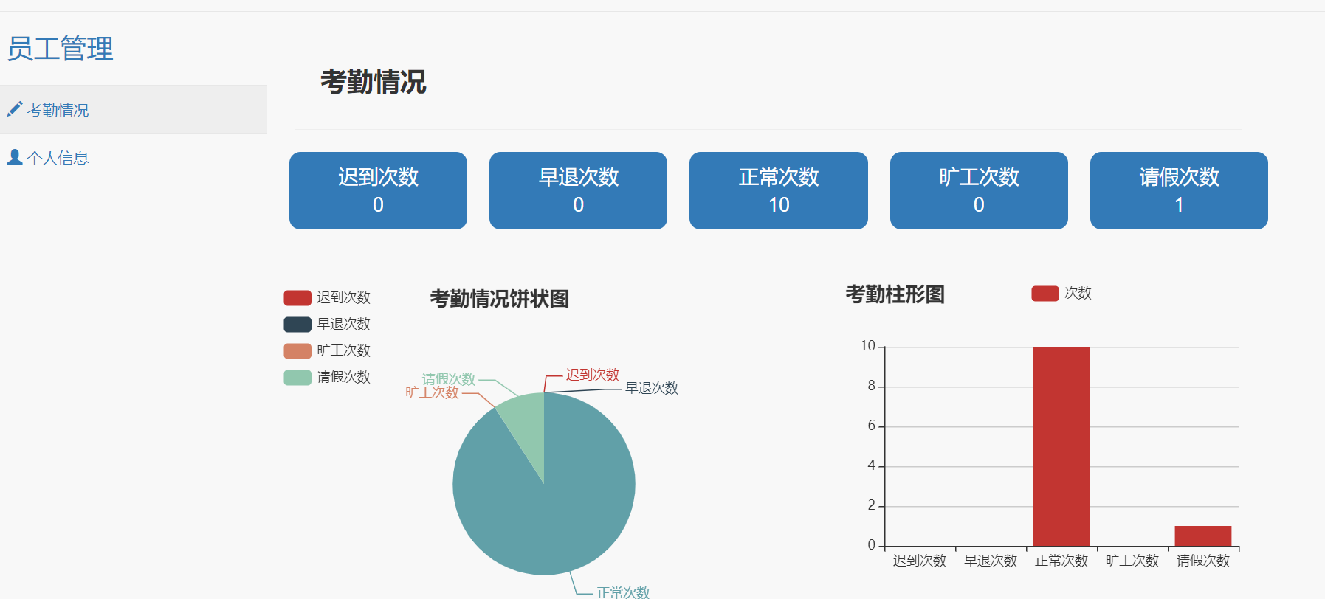Click the 迟到次数 x-axis label
This screenshot has height=599, width=1325.
point(920,561)
